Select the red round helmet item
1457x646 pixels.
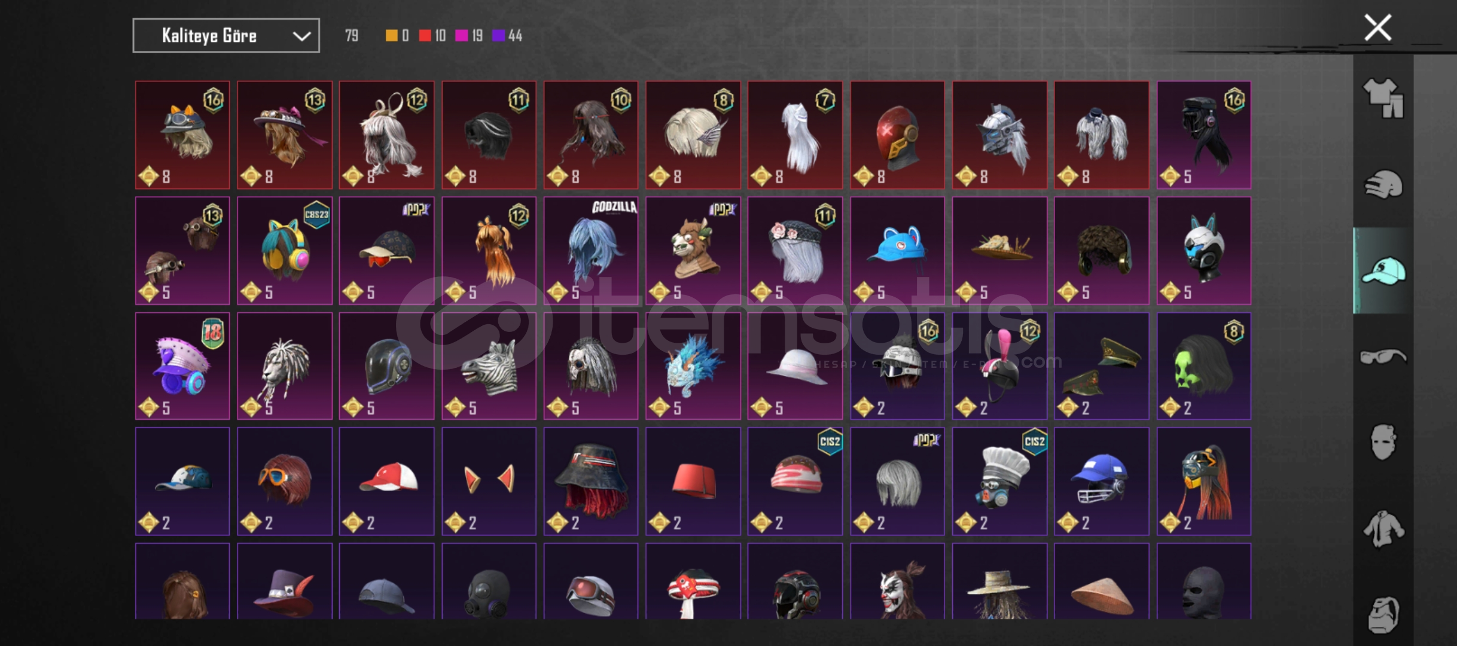[897, 135]
